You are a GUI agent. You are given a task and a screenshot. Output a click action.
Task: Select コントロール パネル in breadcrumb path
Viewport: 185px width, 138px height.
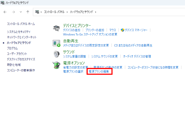pos(54,12)
